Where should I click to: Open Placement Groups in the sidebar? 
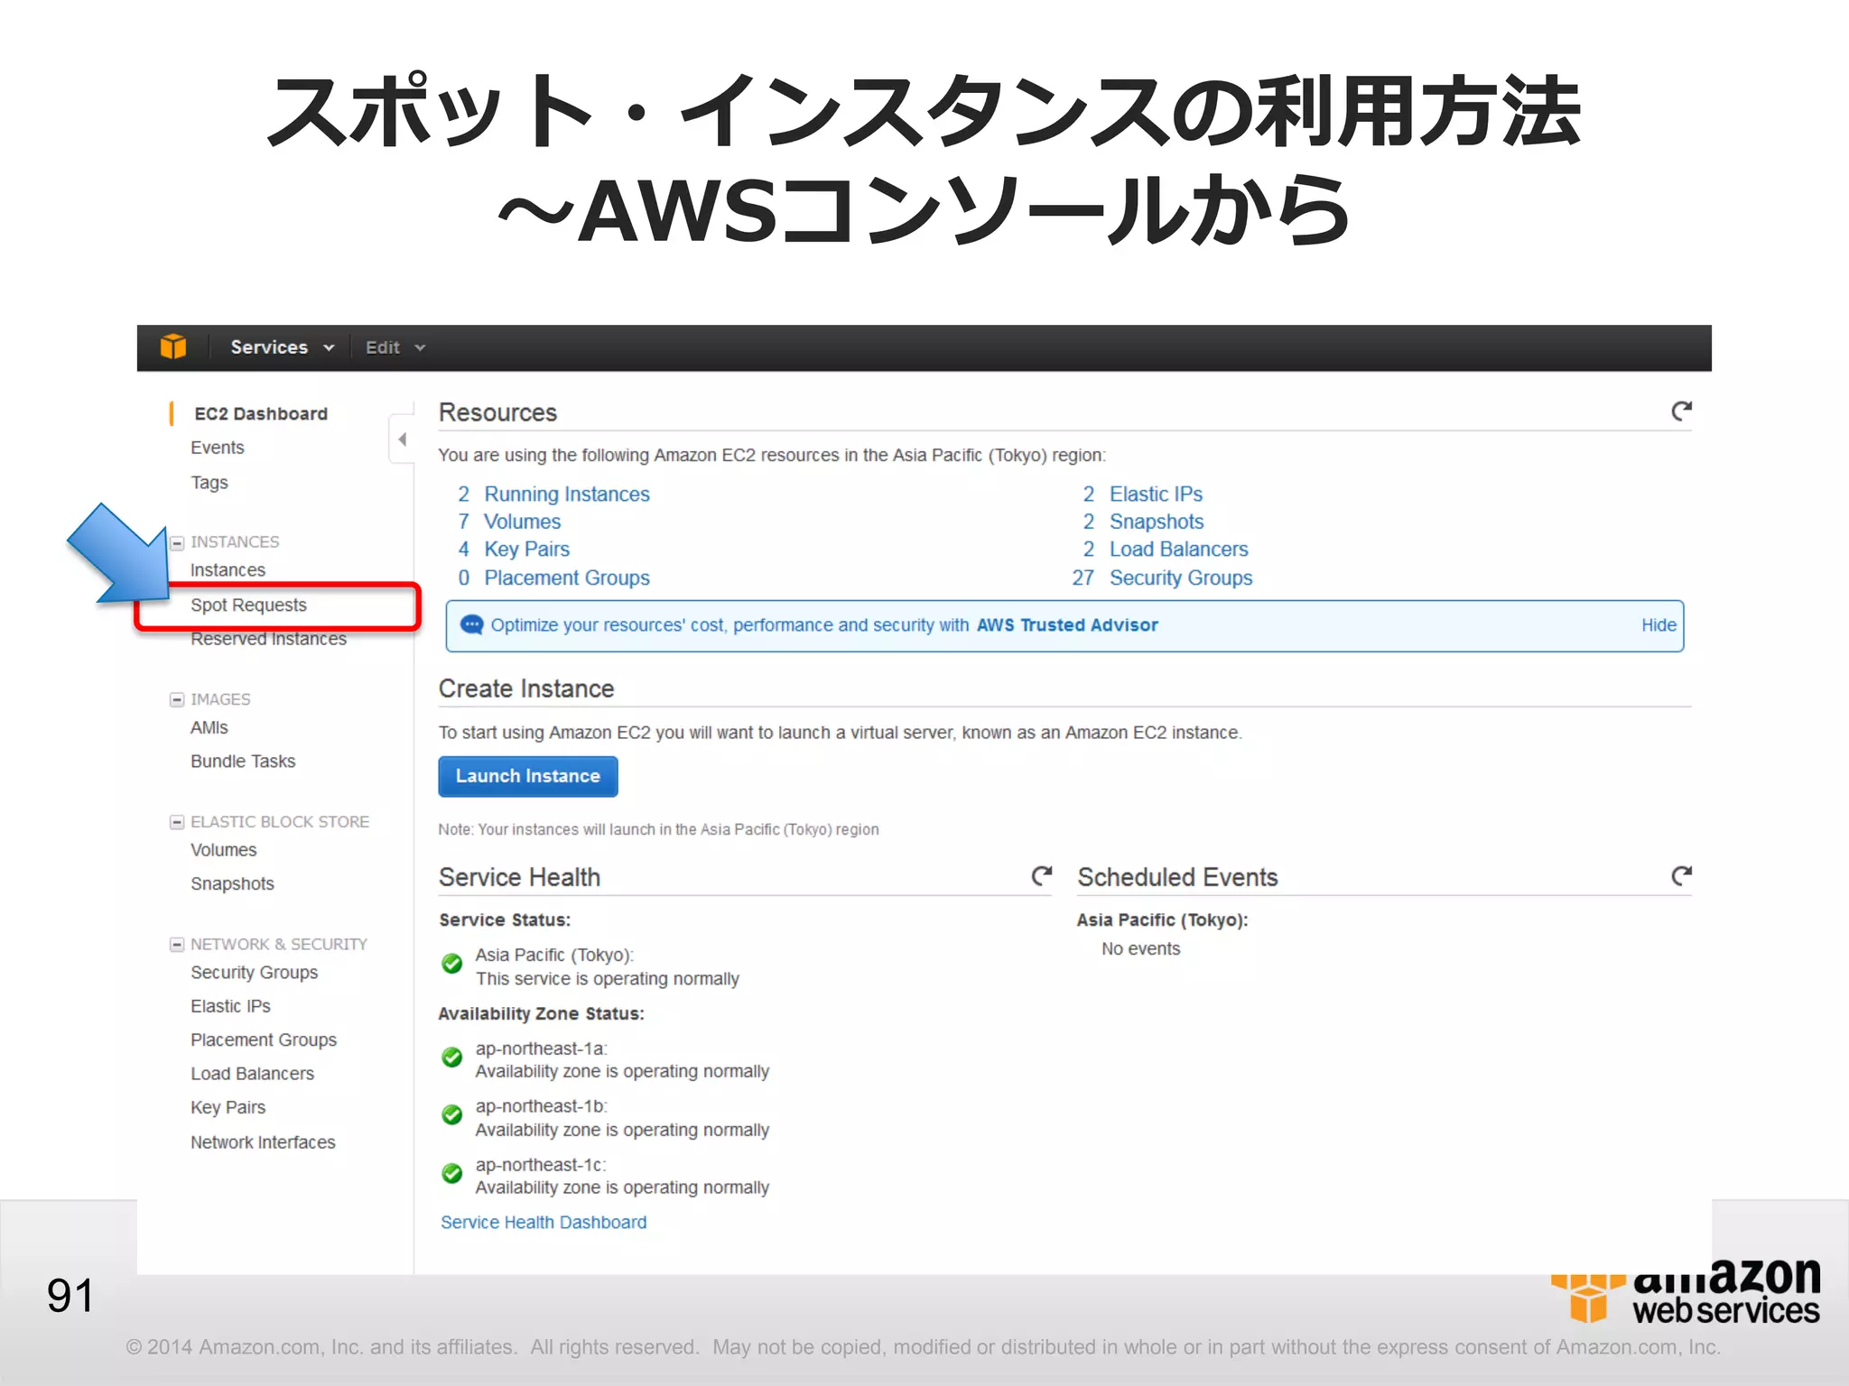pyautogui.click(x=264, y=1040)
